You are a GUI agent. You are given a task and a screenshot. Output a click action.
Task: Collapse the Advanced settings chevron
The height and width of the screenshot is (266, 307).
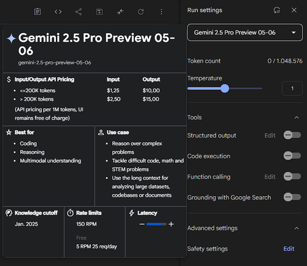[297, 228]
